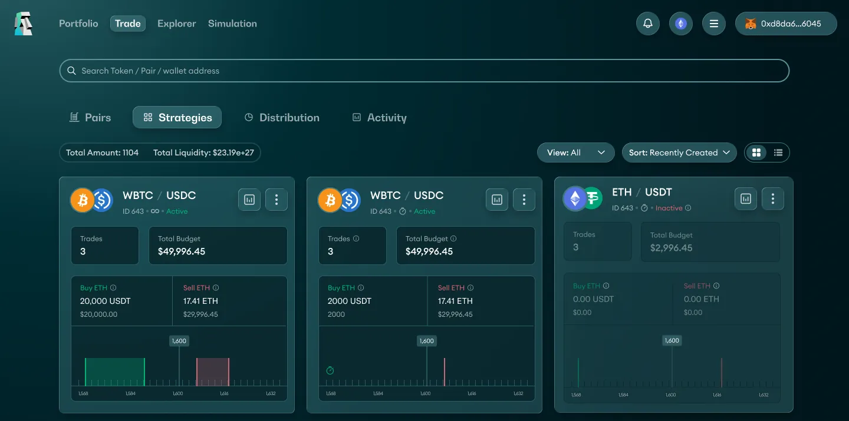Click the 2000 USDT buy amount

(x=350, y=301)
